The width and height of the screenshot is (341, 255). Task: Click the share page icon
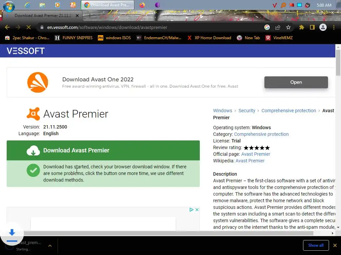point(277,27)
